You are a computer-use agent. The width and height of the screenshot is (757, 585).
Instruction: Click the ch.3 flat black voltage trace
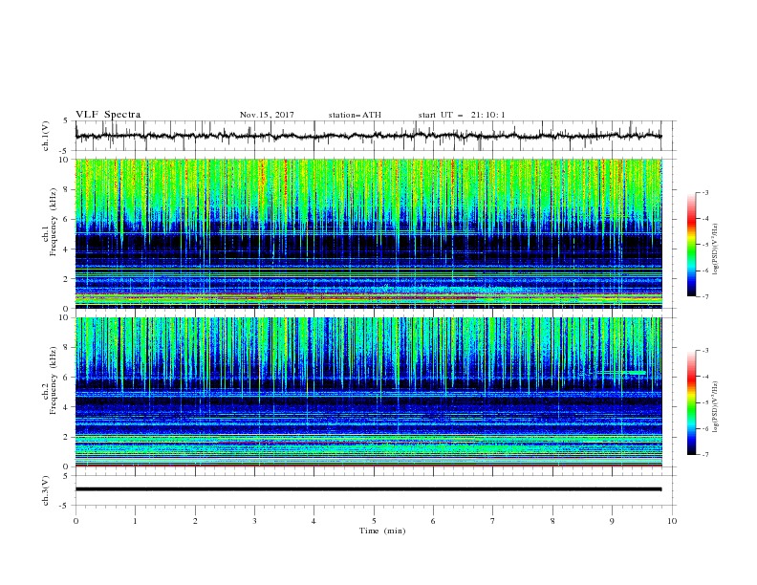(368, 489)
